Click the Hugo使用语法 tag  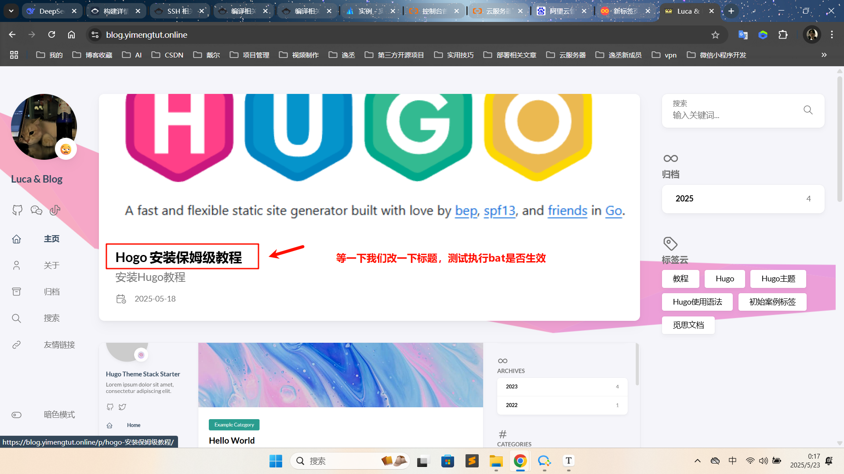point(697,302)
